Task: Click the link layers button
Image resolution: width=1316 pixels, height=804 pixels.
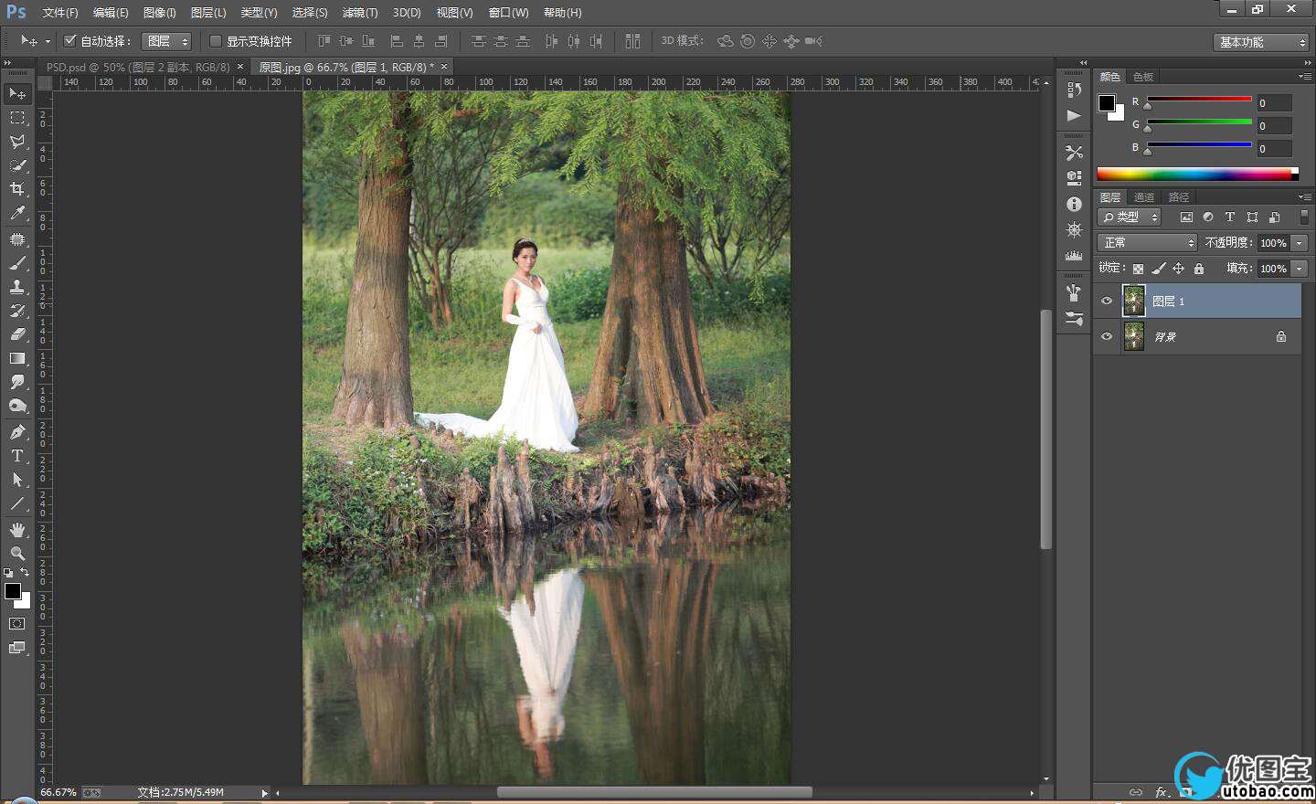Action: tap(1136, 792)
